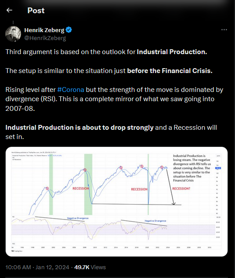This screenshot has height=278, width=235.
Task: Open the Industrial Production chart image
Action: [116, 201]
